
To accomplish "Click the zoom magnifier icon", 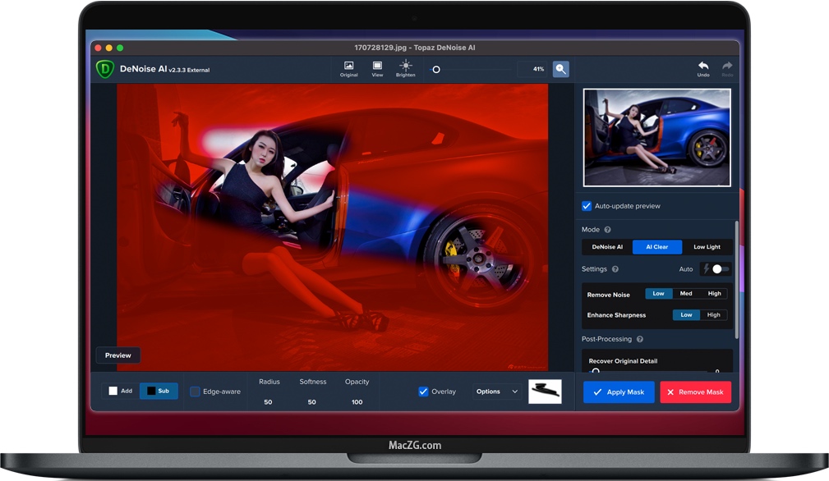I will click(560, 69).
